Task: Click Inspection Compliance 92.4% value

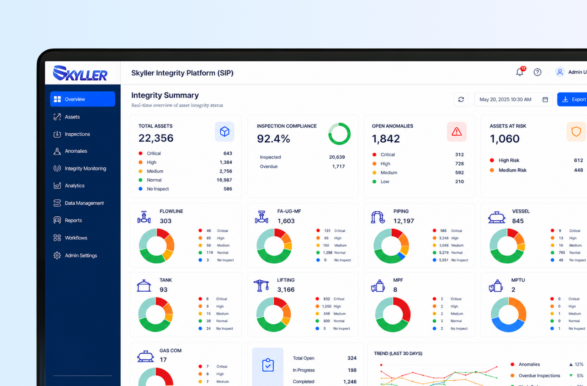Action: click(273, 139)
